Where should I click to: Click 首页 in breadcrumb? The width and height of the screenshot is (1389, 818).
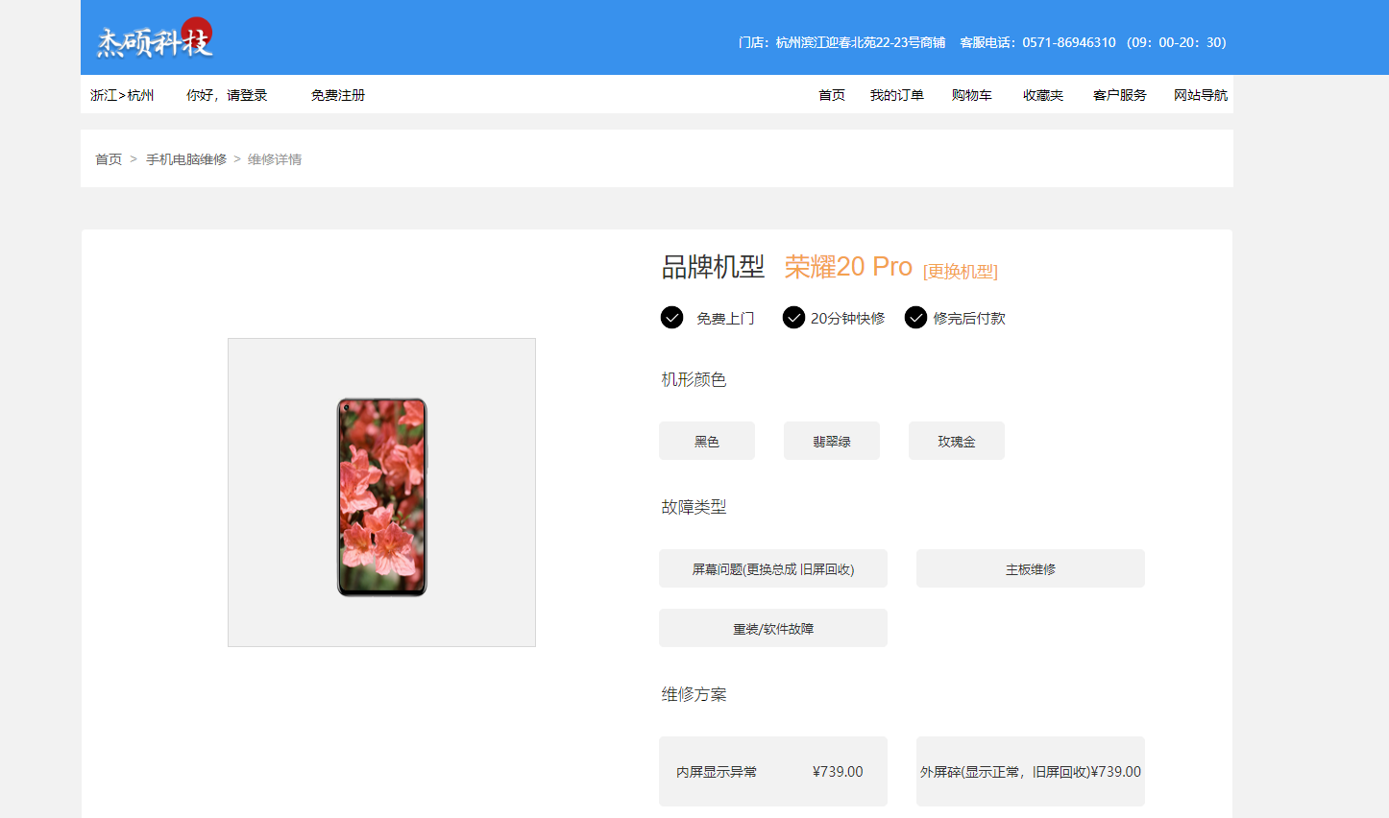click(x=109, y=159)
